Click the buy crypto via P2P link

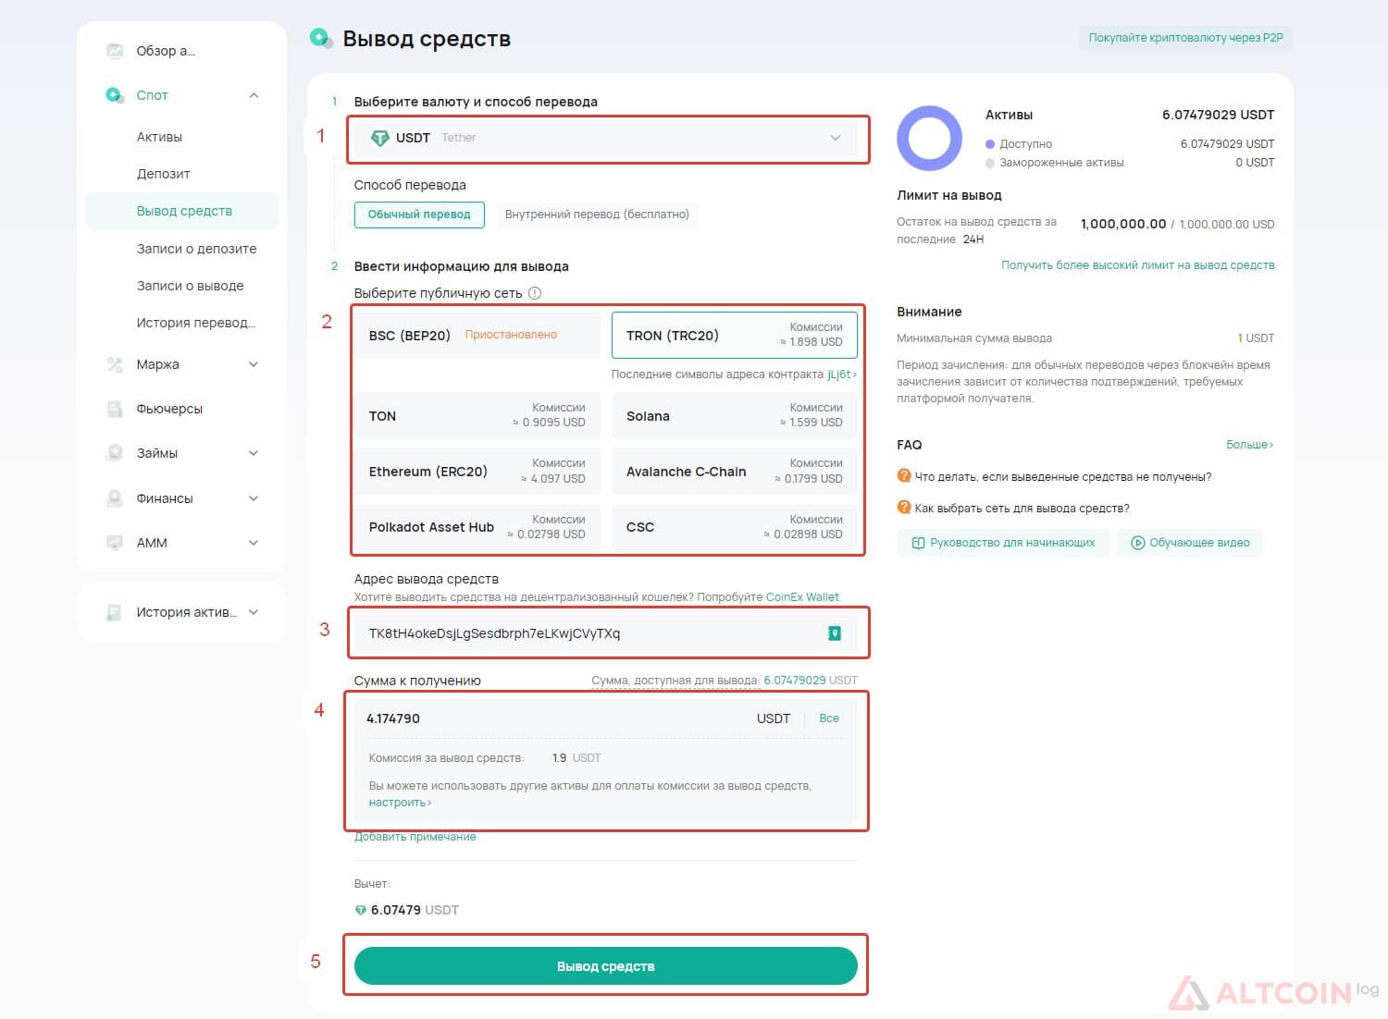(1185, 38)
